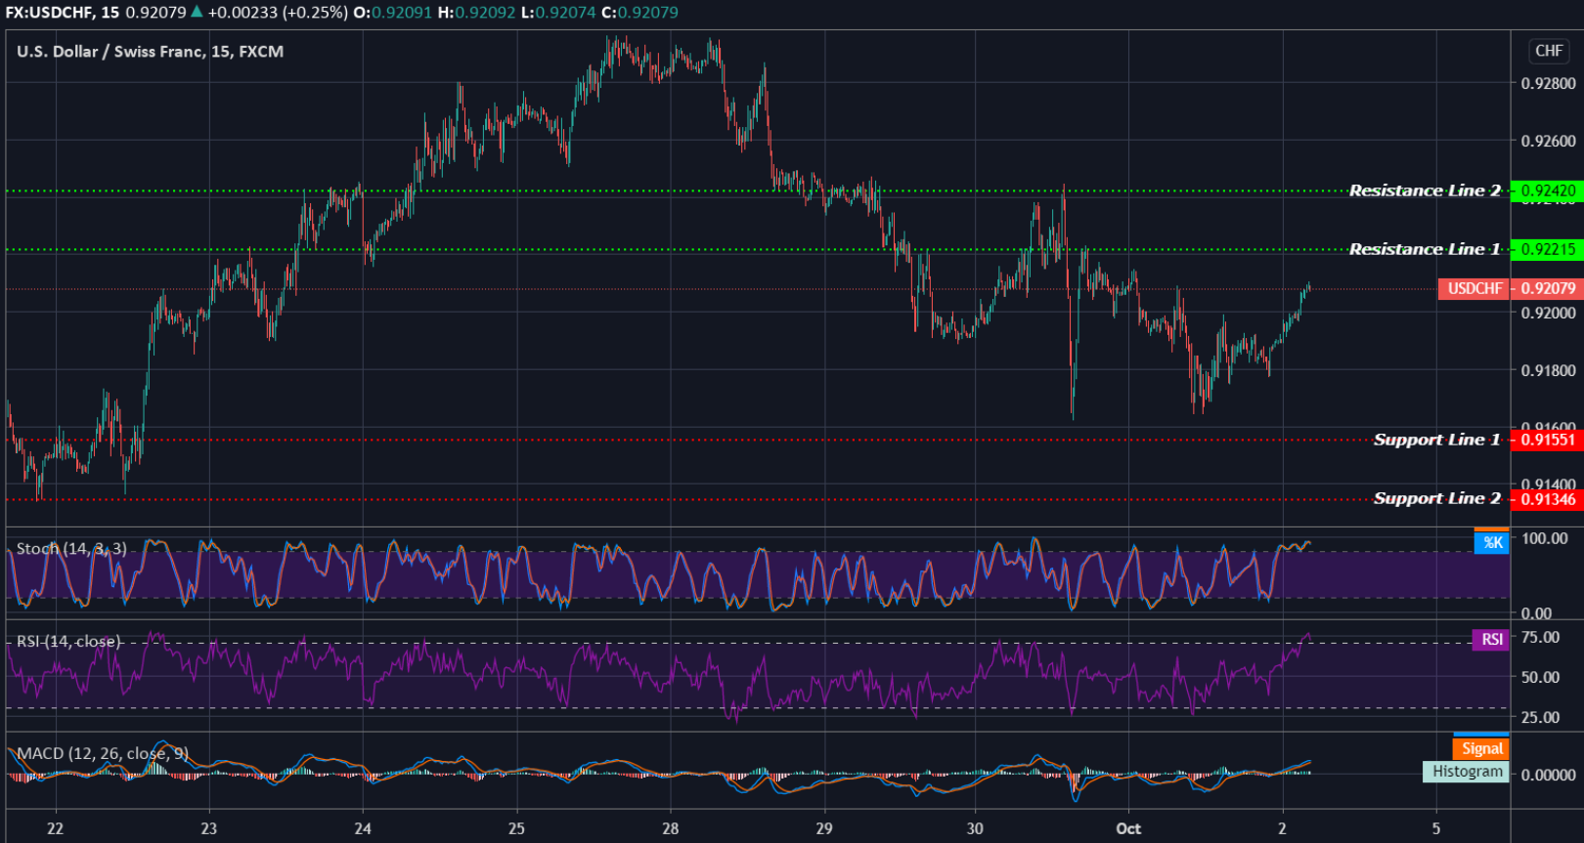This screenshot has width=1584, height=843.
Task: Click date 29 on time axis
Action: pos(824,828)
